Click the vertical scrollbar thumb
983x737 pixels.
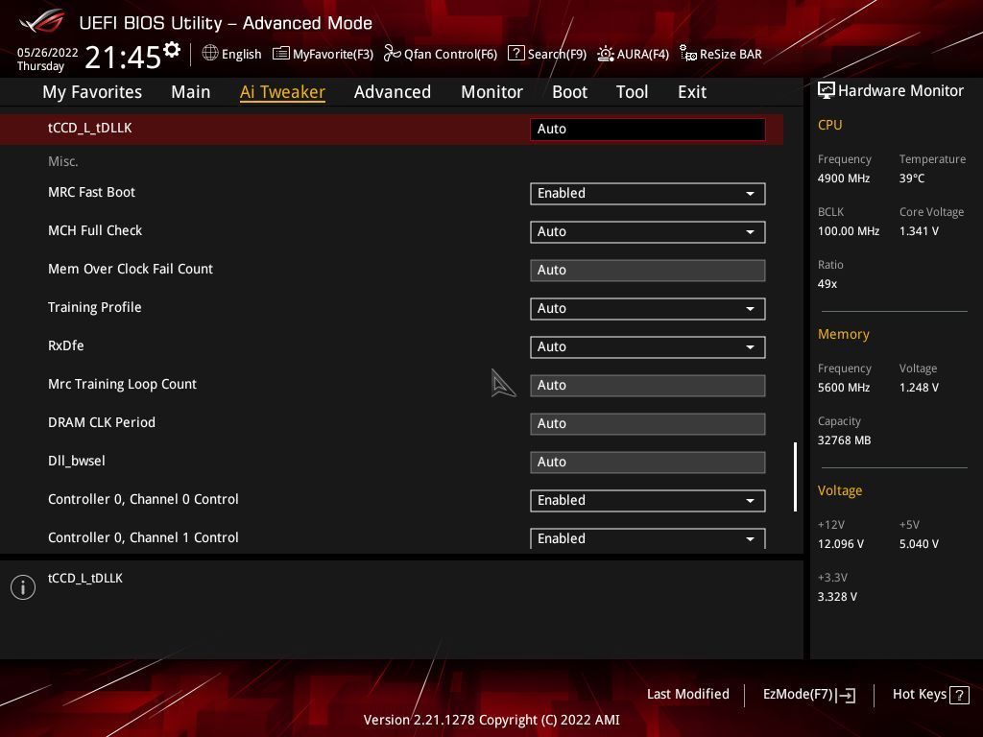point(795,477)
